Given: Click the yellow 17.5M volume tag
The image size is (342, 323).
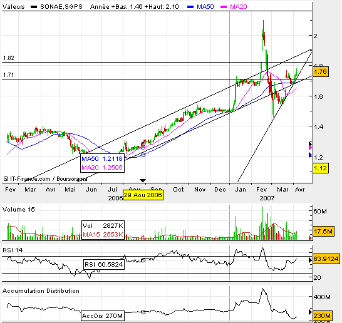Looking at the screenshot, I should 323,231.
